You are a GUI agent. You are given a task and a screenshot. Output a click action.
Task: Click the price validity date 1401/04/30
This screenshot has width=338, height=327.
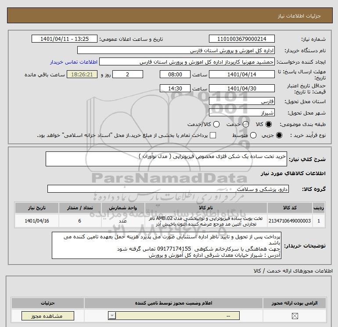coord(241,88)
